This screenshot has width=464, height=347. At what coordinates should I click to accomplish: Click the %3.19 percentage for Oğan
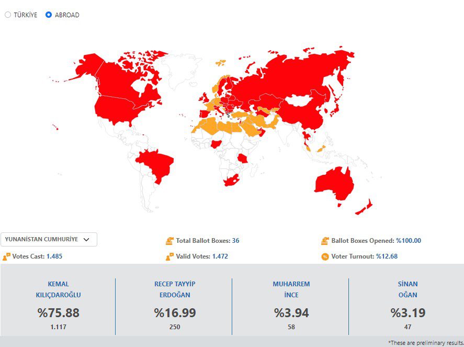point(408,312)
